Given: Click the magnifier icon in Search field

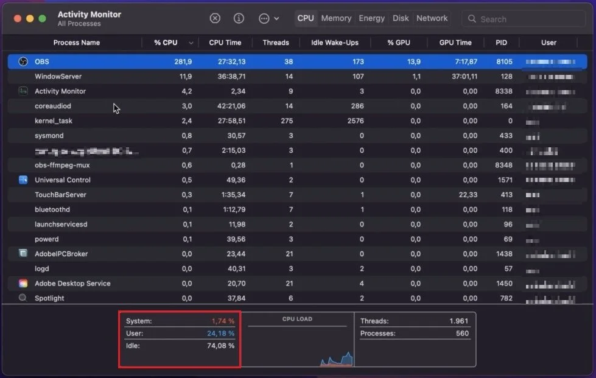Looking at the screenshot, I should pyautogui.click(x=472, y=19).
